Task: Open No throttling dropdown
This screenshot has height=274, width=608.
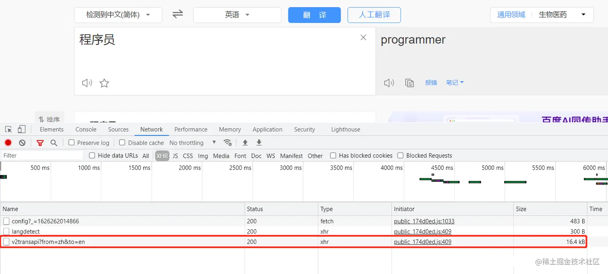Action: tap(193, 143)
